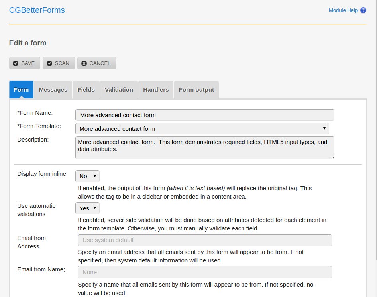The image size is (377, 297).
Task: Click the CGBetterForms title link
Action: coord(37,10)
